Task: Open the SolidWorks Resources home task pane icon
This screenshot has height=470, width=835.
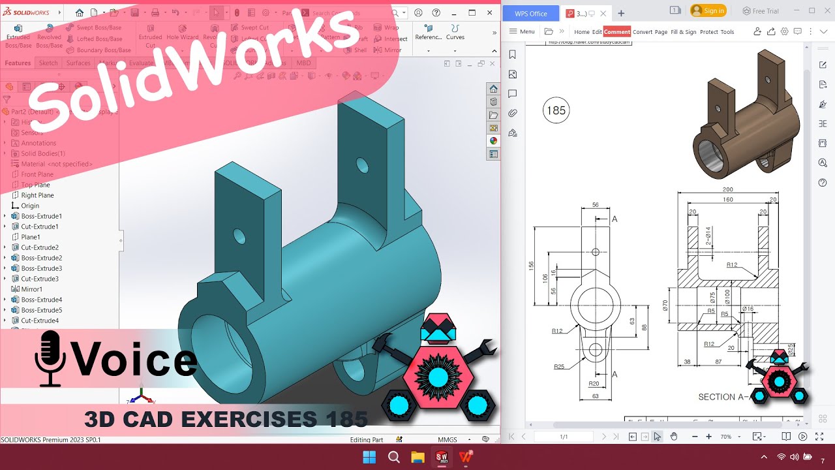Action: tap(493, 89)
